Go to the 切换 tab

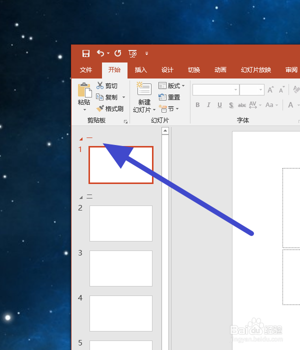[x=194, y=70]
